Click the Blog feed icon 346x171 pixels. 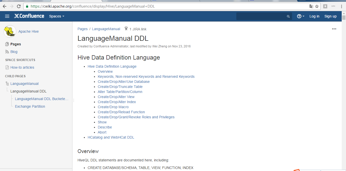[7, 52]
